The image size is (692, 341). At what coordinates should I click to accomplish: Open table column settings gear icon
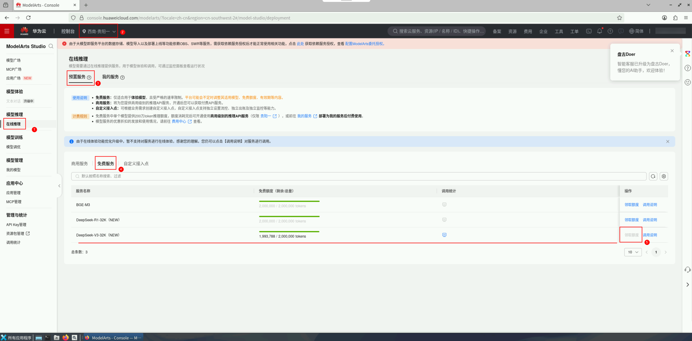664,176
